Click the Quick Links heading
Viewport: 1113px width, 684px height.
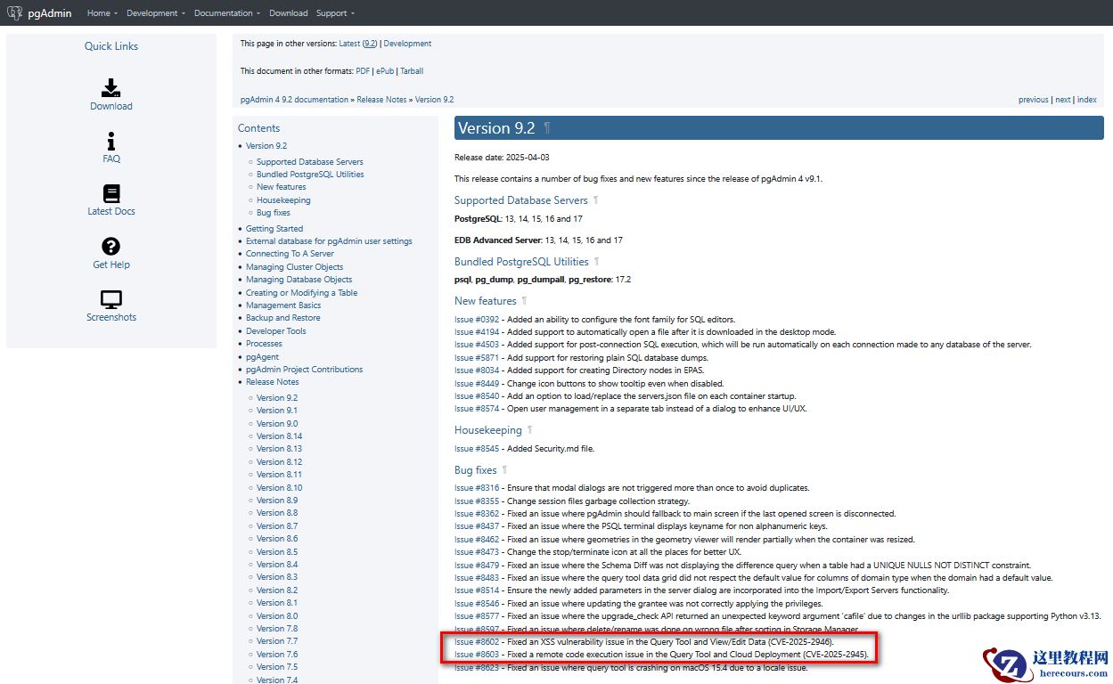(x=111, y=46)
